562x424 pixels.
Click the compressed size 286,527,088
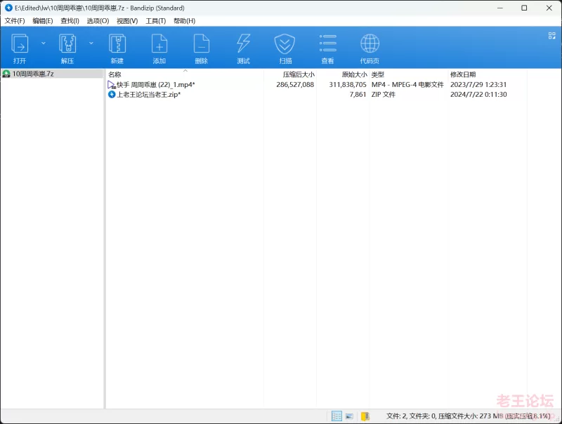point(295,85)
